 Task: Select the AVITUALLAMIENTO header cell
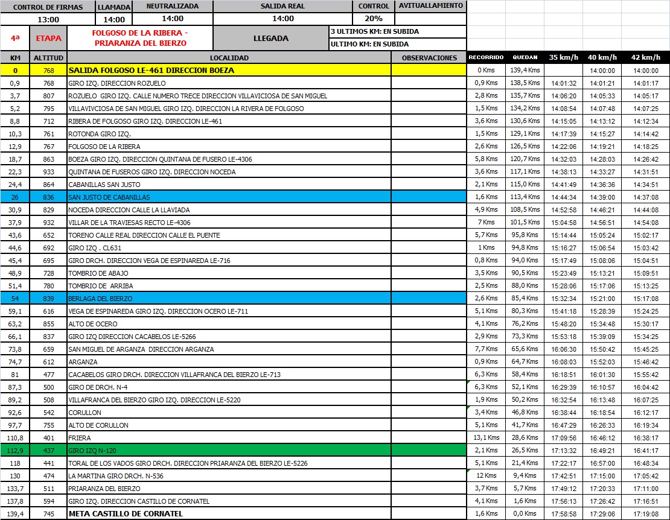point(431,6)
